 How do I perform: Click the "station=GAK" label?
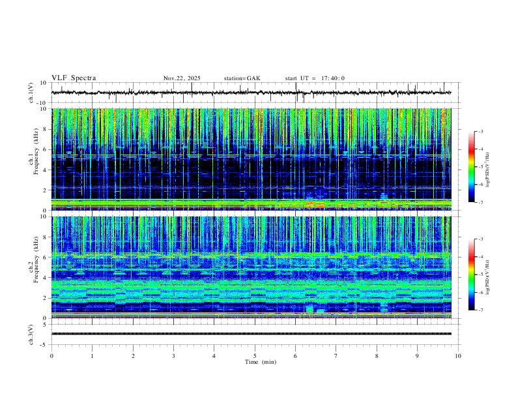(242, 78)
